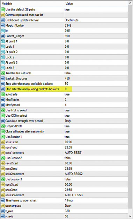
Task: Click the integer icon beside Magic_Number
Action: tap(3, 26)
